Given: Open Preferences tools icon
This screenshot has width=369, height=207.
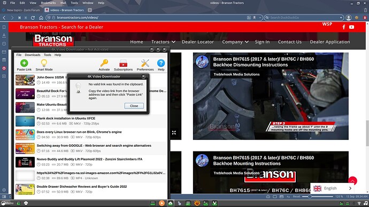Looking at the screenshot, I should point(145,63).
